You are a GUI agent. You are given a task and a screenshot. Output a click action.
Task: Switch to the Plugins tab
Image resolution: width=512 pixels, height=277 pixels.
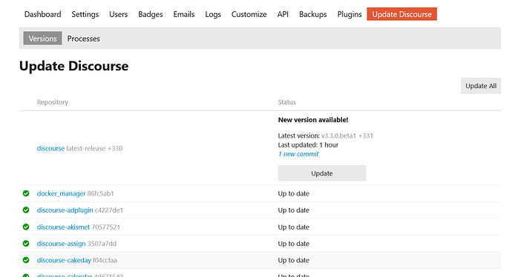click(349, 14)
